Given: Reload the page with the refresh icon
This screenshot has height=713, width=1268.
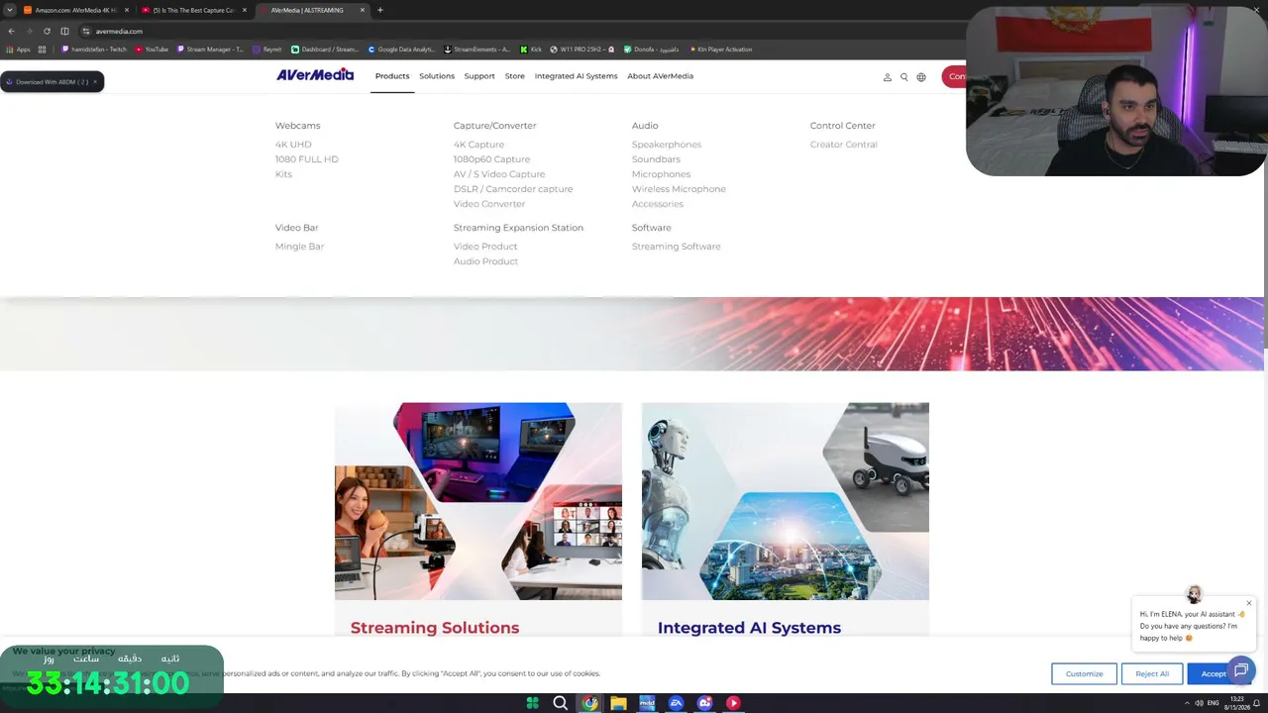Looking at the screenshot, I should 47,31.
